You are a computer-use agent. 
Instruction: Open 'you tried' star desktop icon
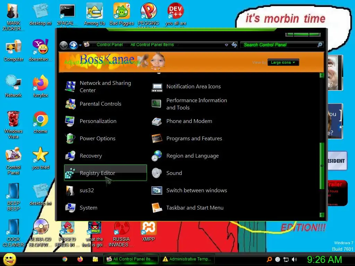(x=41, y=158)
